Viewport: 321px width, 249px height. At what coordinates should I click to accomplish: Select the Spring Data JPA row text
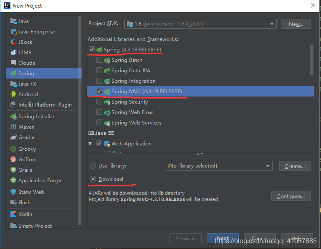point(131,71)
